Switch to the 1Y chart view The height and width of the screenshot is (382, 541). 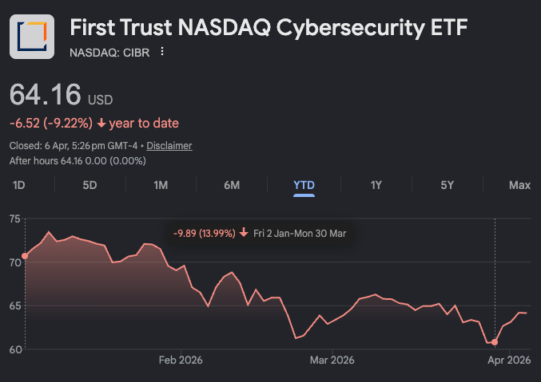[x=376, y=185]
